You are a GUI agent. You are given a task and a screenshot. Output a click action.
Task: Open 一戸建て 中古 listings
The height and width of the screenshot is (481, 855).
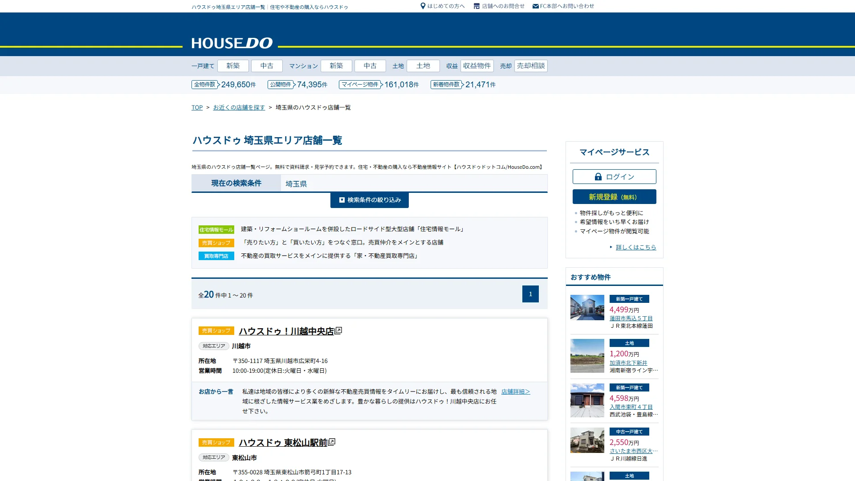coord(267,66)
